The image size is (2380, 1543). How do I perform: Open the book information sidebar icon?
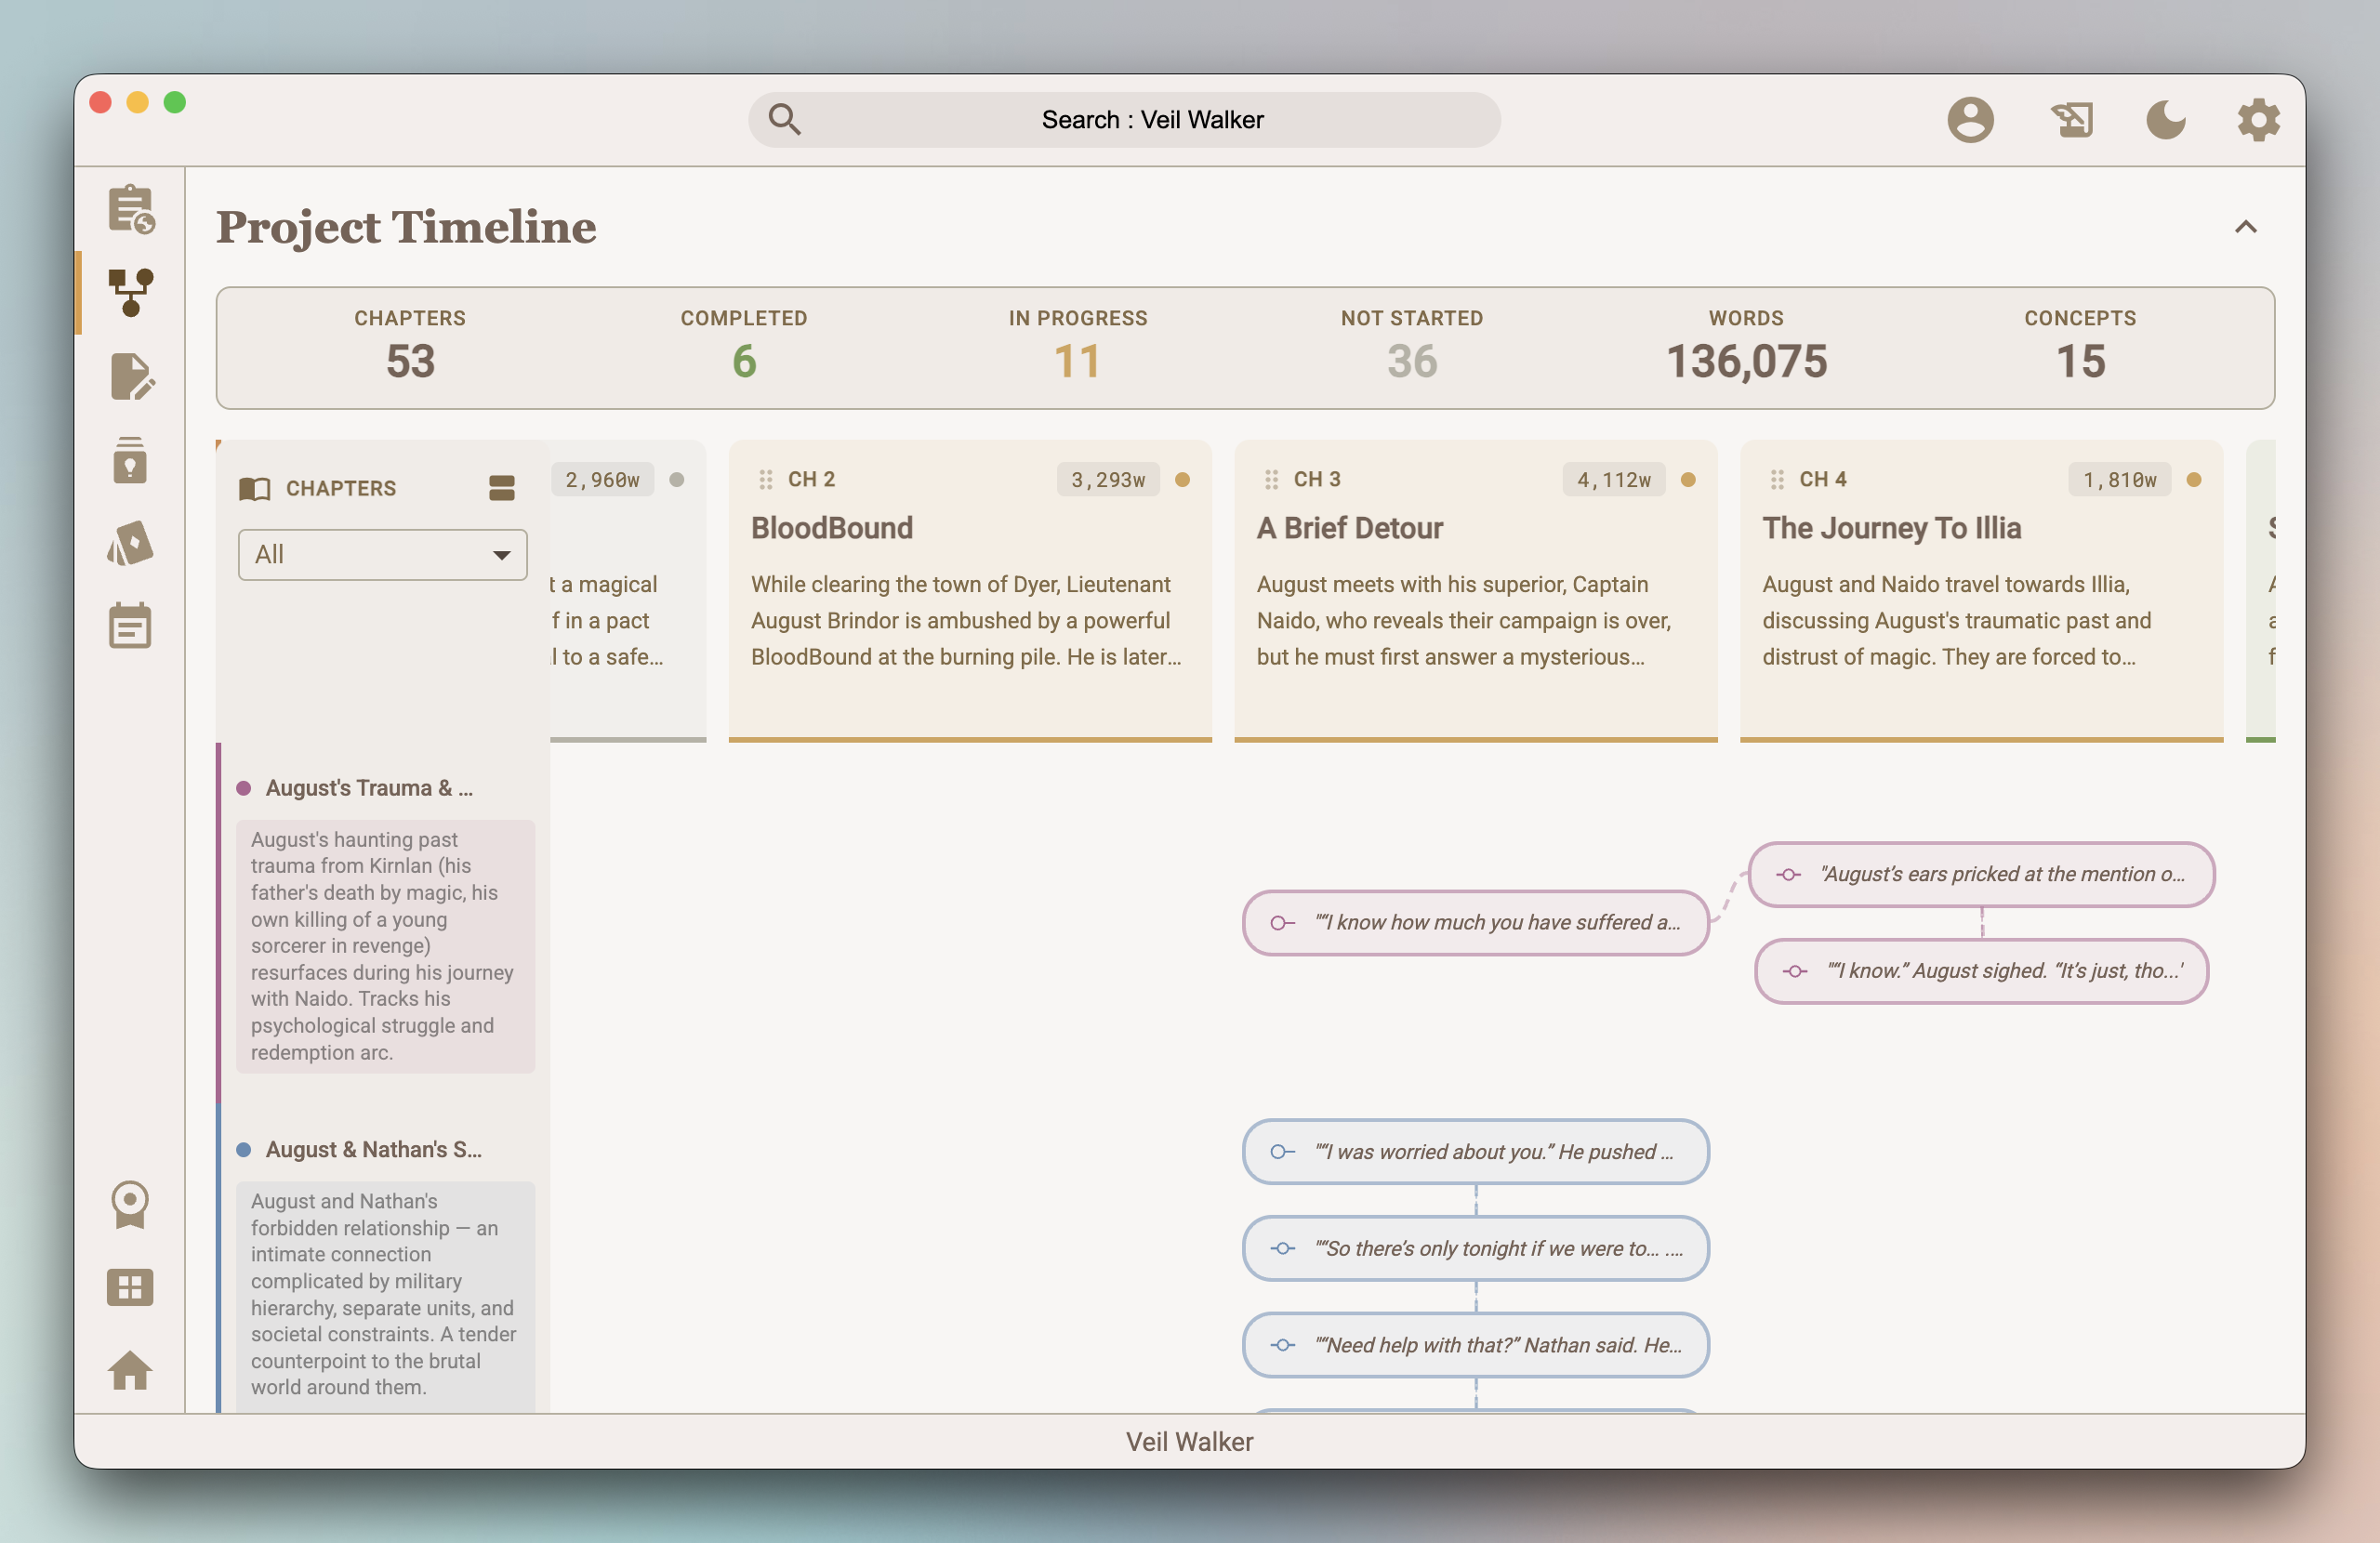pyautogui.click(x=131, y=211)
